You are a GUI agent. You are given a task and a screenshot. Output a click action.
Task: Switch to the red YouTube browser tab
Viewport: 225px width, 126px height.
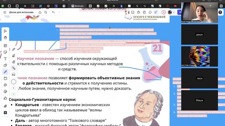tap(175, 6)
